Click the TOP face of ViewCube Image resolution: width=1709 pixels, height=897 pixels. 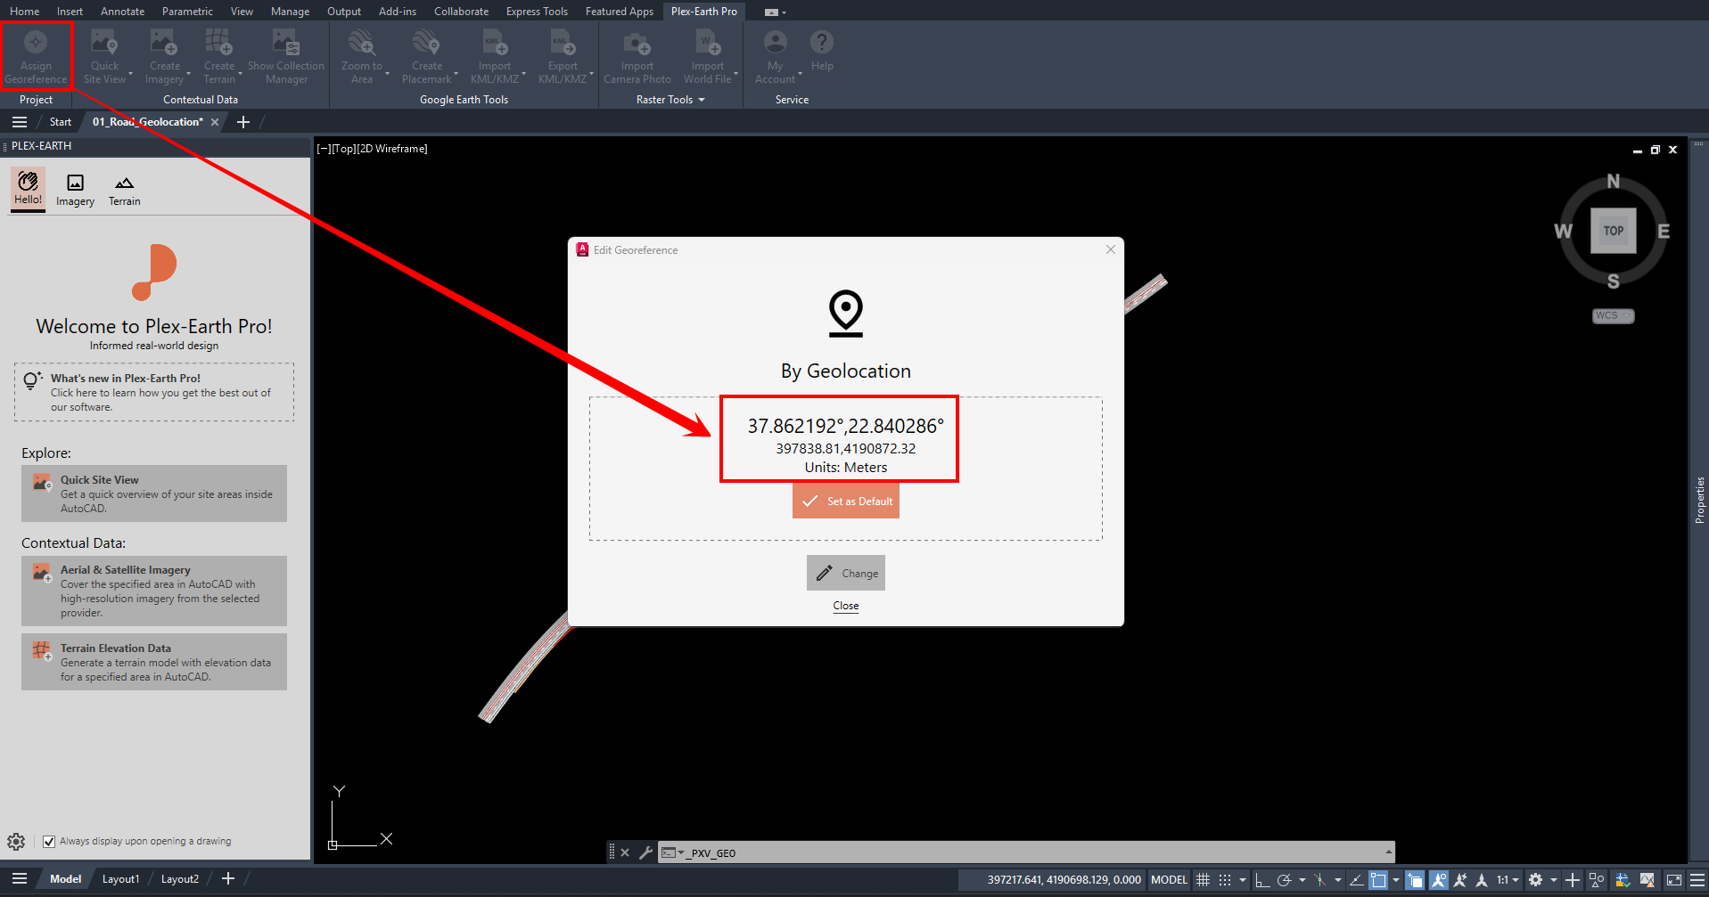1613,231
